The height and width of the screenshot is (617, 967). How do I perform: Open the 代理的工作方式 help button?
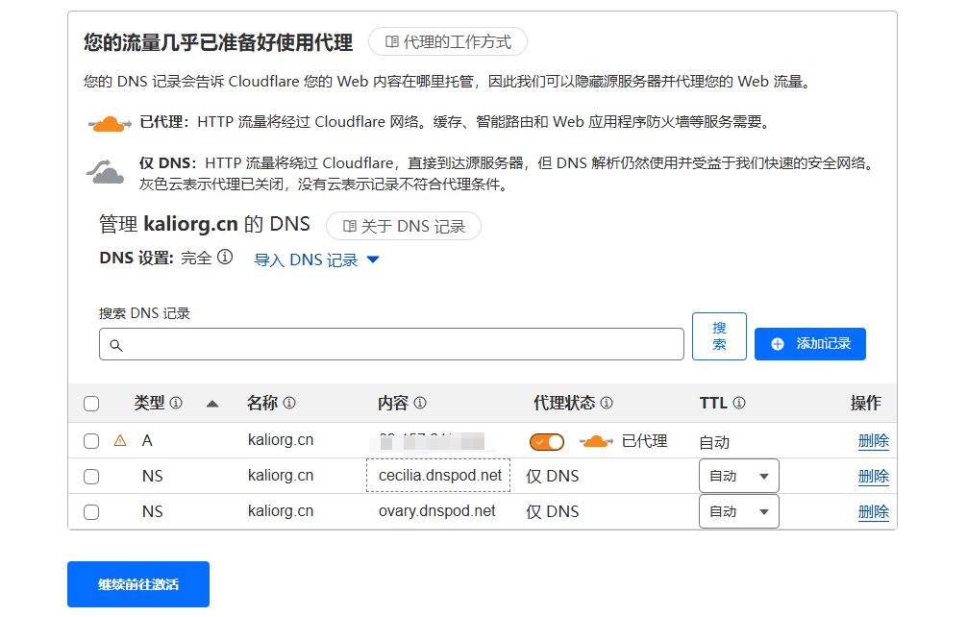(x=448, y=42)
